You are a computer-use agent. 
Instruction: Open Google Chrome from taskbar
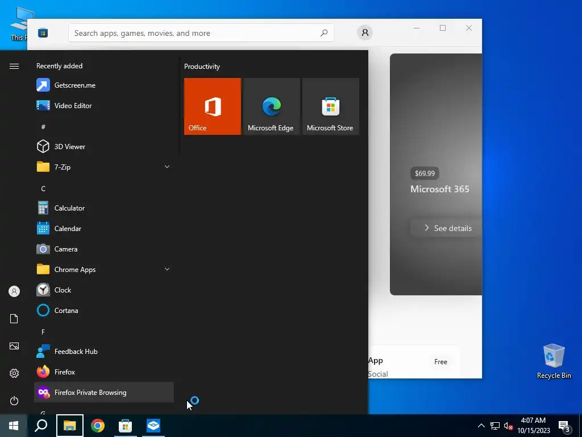[98, 426]
